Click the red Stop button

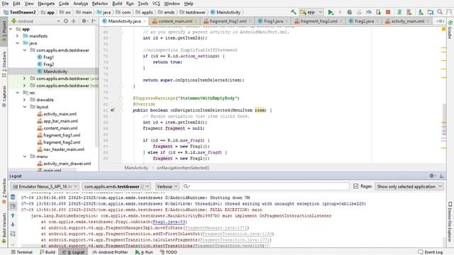pyautogui.click(x=388, y=12)
